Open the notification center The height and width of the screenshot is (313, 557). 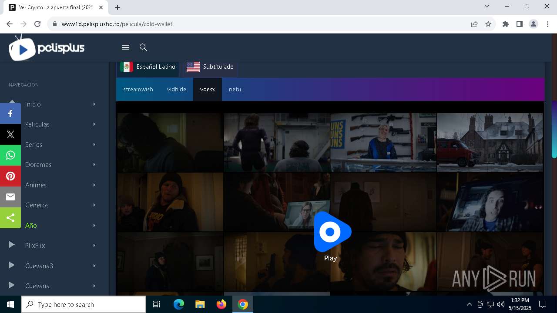click(543, 304)
